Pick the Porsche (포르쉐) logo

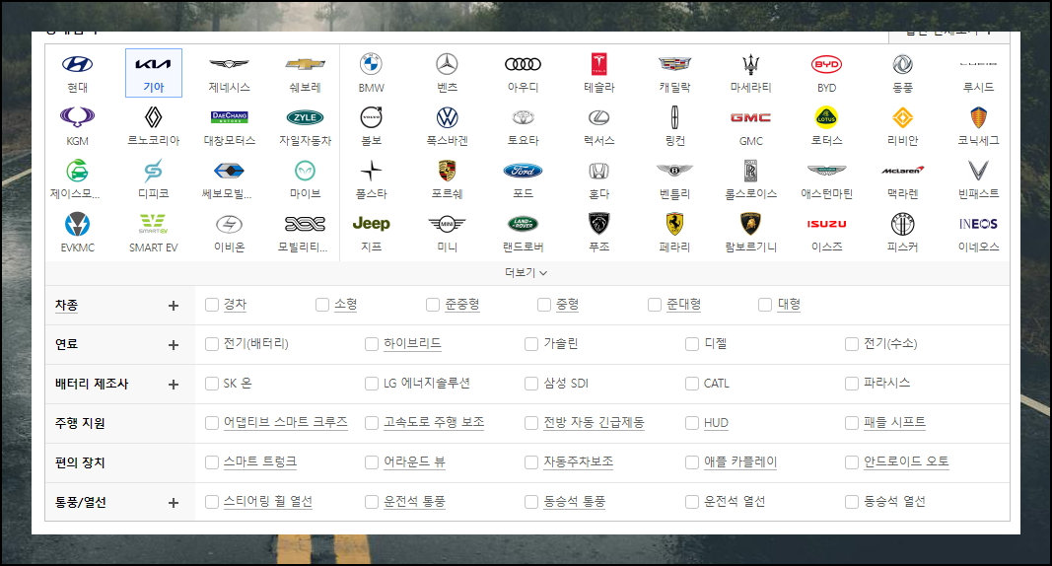447,171
